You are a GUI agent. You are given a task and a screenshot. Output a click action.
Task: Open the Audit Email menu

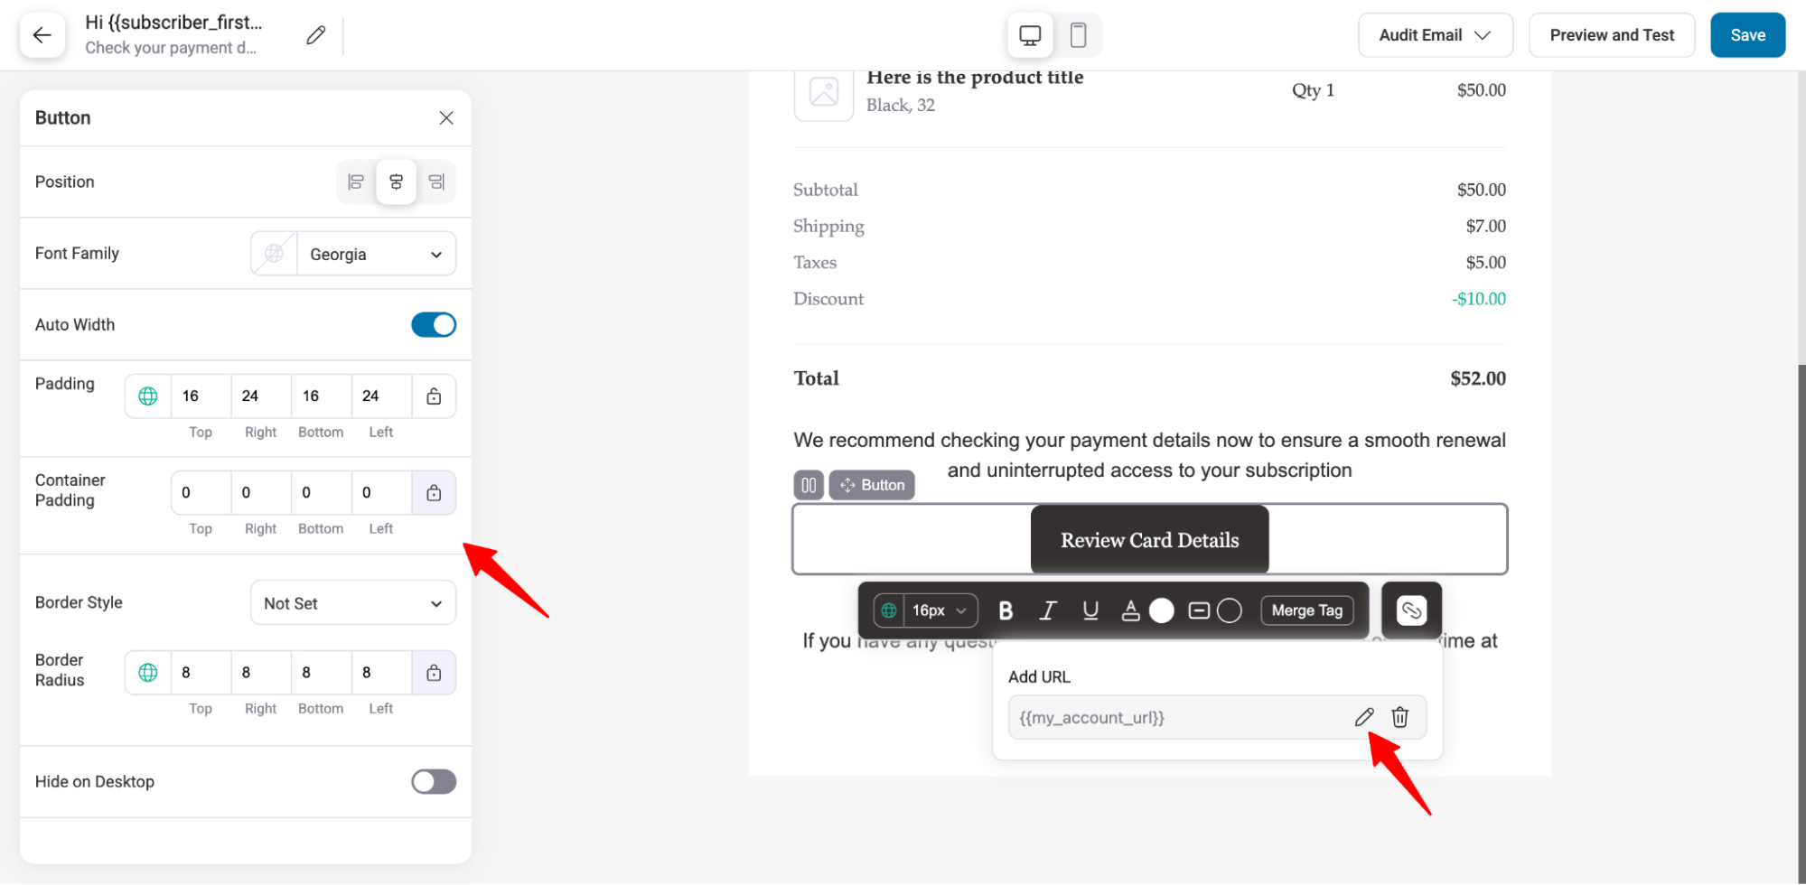point(1435,34)
